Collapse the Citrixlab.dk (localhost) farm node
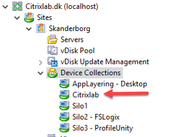175x137 pixels. (x=5, y=7)
